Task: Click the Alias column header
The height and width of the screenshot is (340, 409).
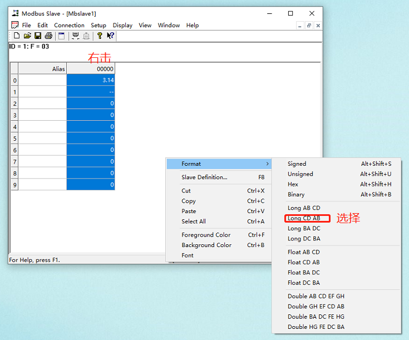Action: point(42,68)
